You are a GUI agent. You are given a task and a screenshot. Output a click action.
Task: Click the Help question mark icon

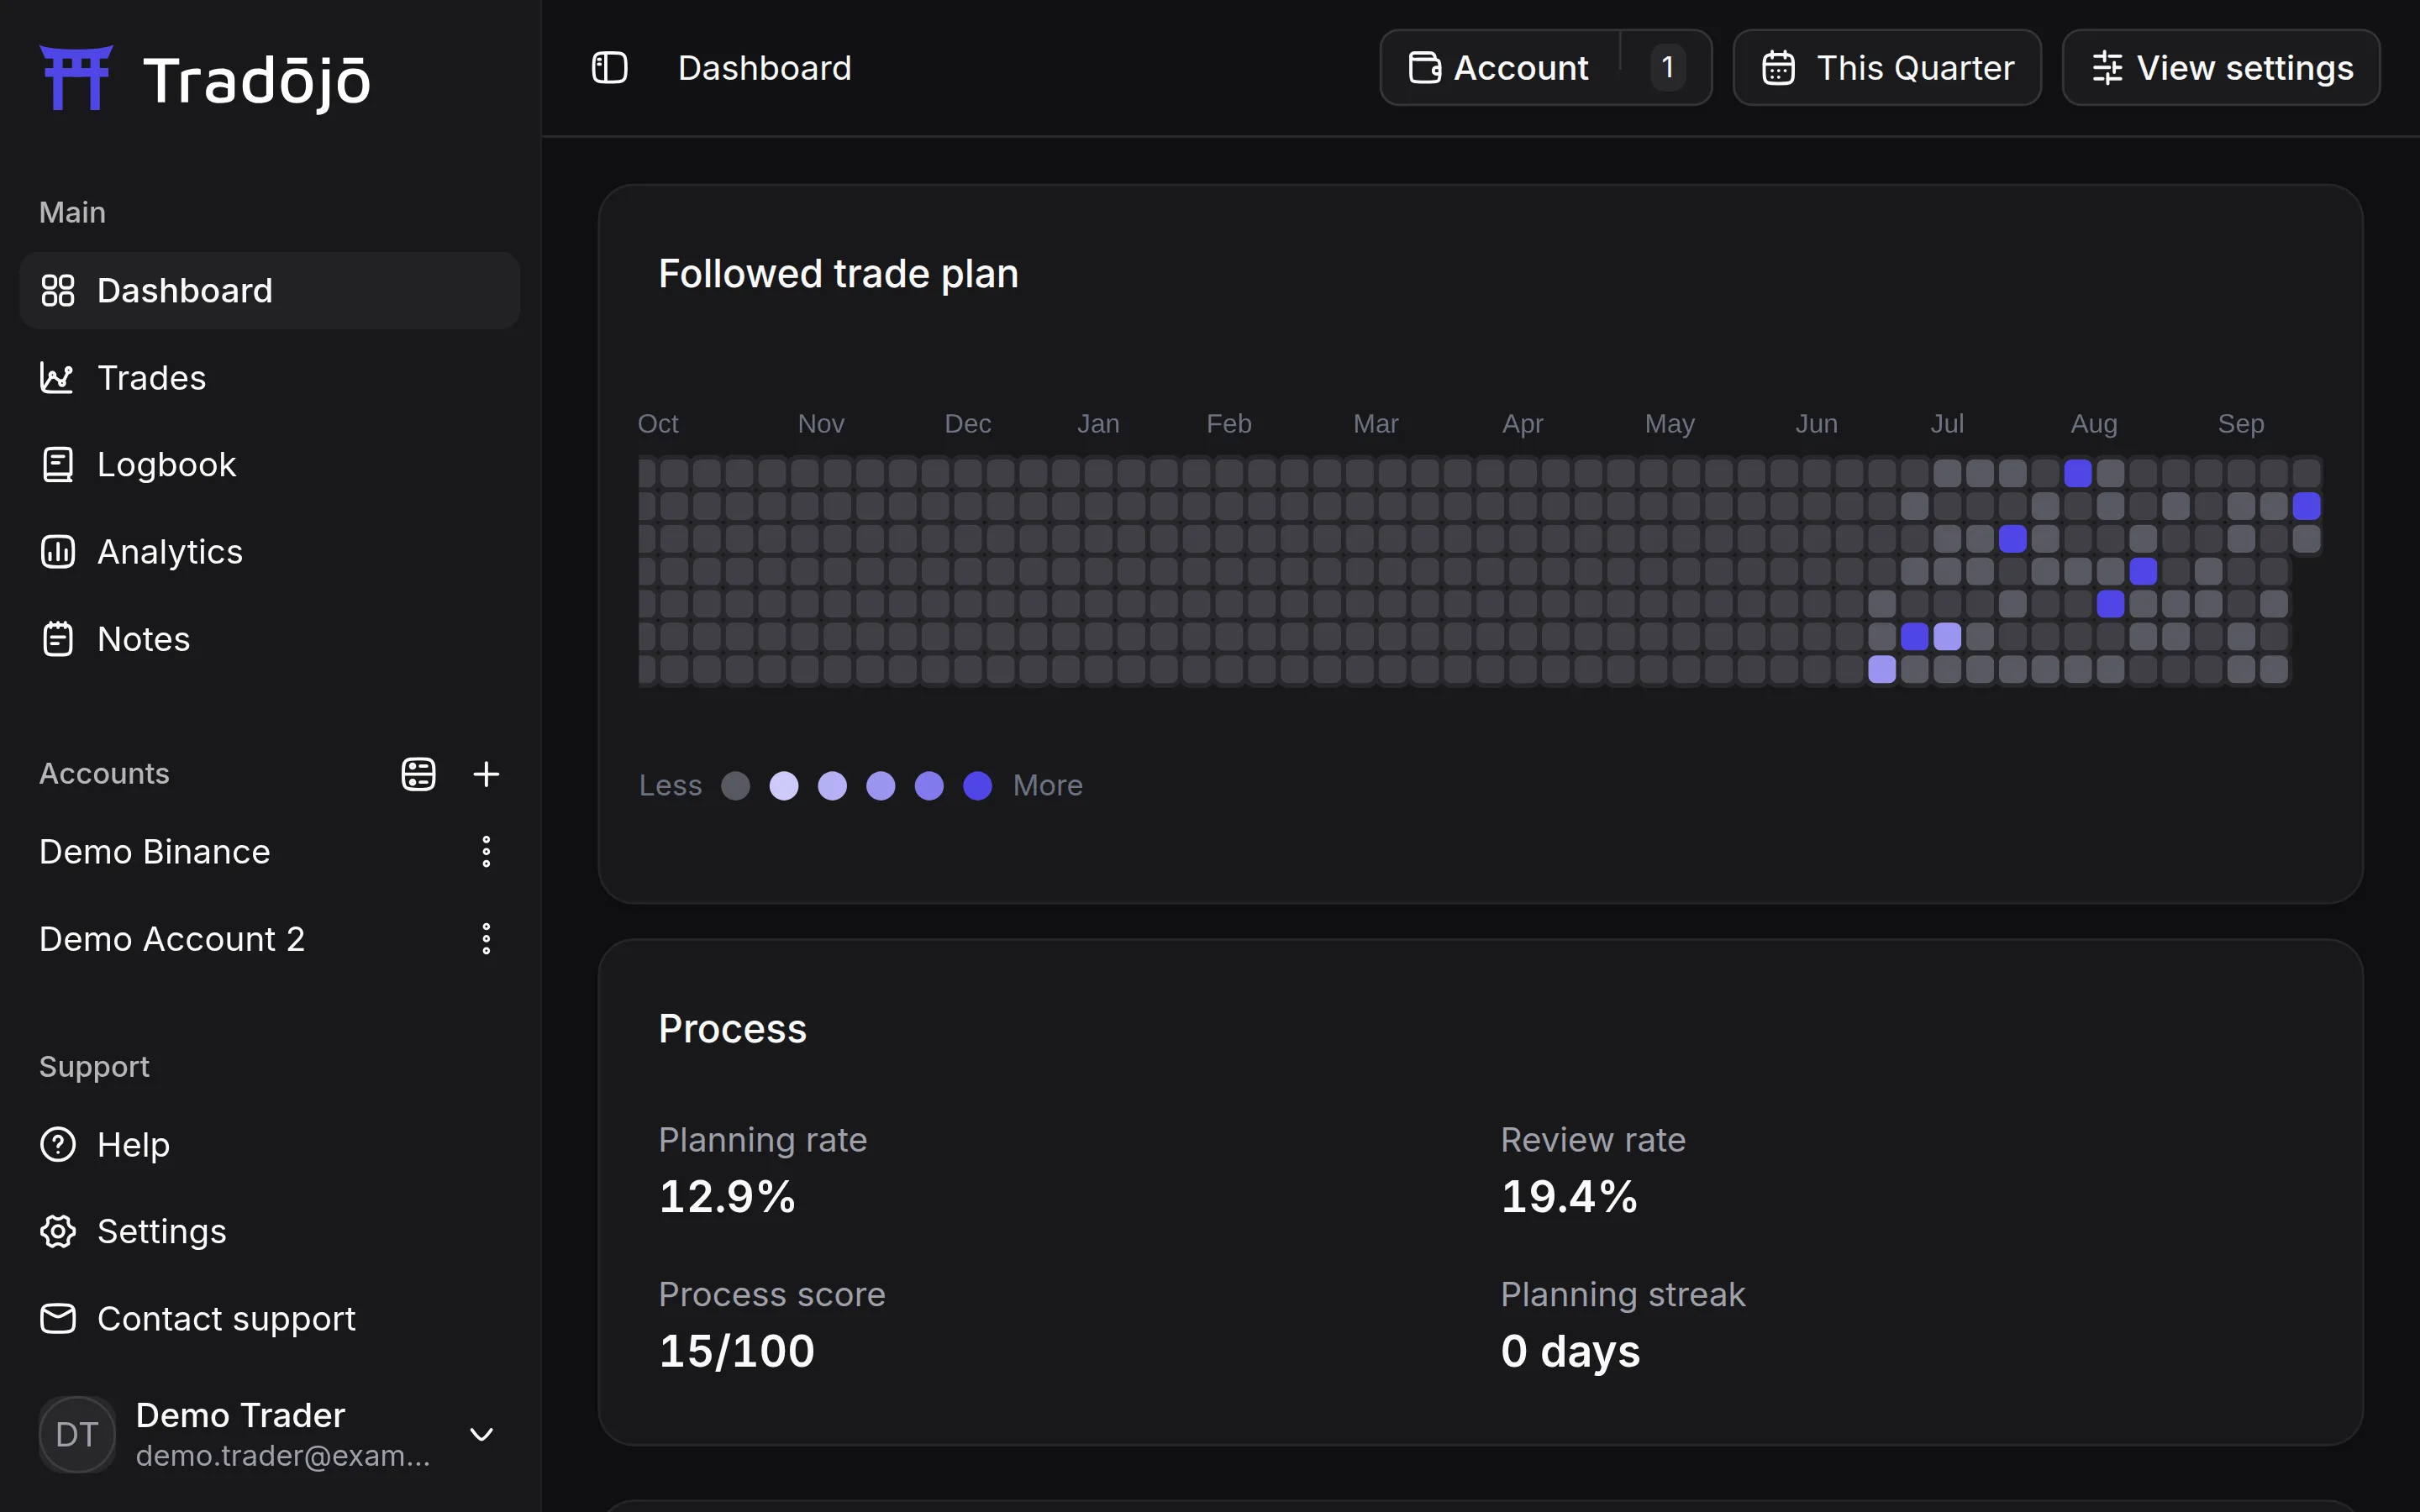57,1145
